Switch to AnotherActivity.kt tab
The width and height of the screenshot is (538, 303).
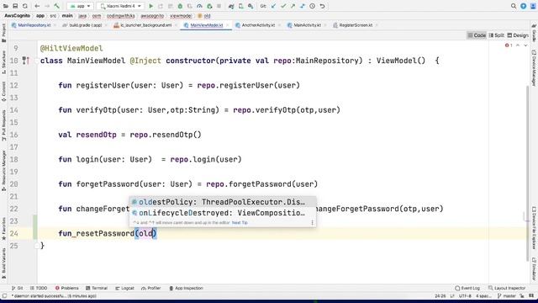(256, 25)
